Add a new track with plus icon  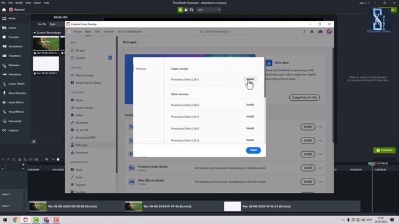click(x=23, y=164)
